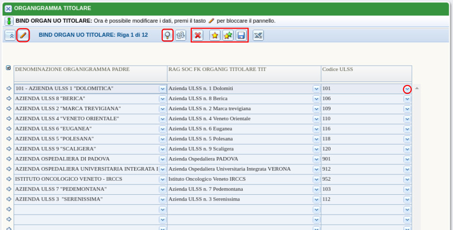
Task: Collapse the panel with the double-chevron icon
Action: point(10,35)
